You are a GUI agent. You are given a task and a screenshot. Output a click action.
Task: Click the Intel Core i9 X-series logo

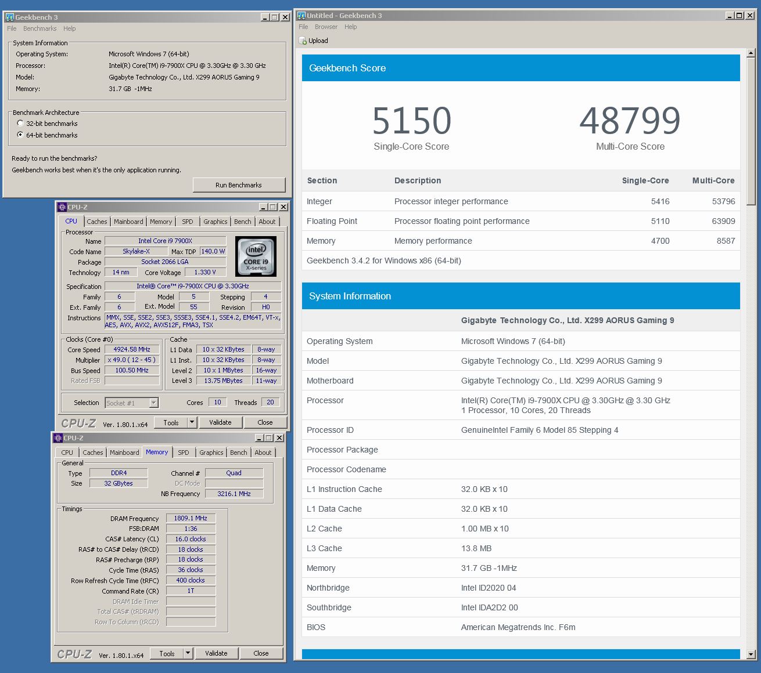256,256
